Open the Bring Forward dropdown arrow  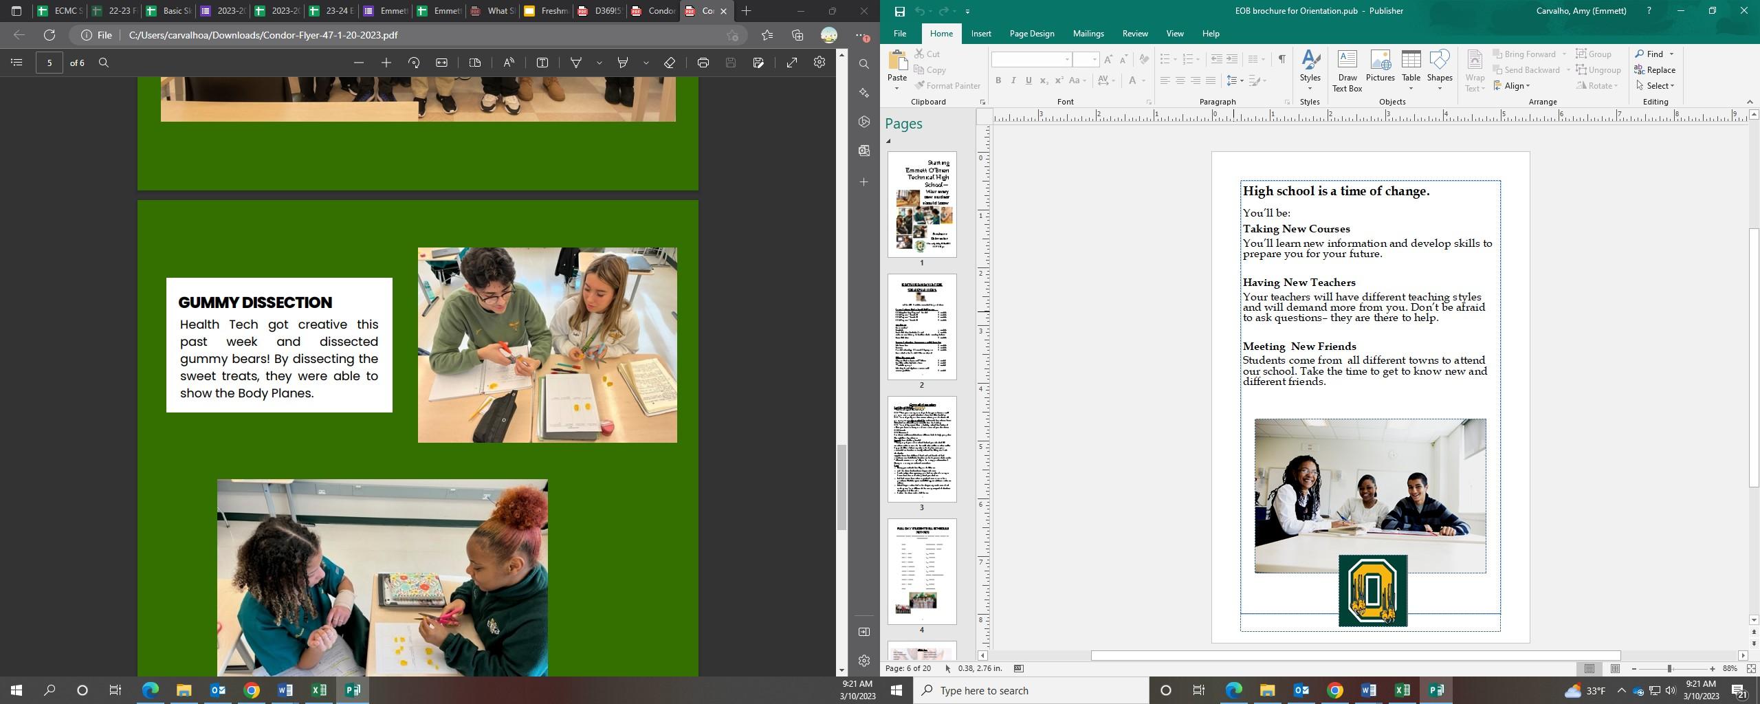1564,54
